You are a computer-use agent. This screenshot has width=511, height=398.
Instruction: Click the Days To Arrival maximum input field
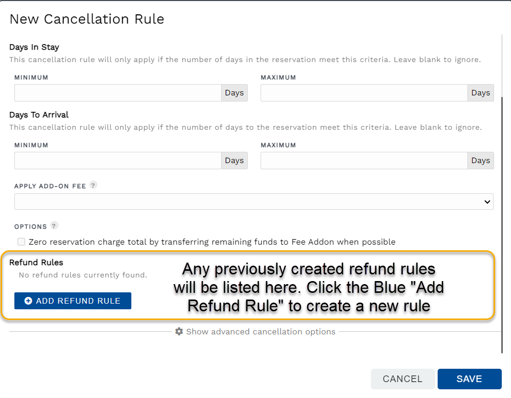coord(364,160)
